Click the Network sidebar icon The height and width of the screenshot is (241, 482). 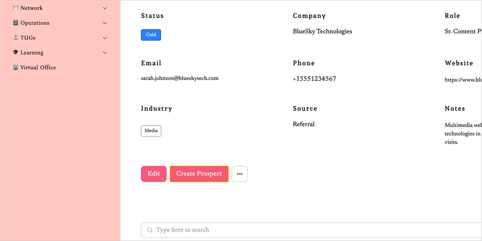tap(15, 8)
